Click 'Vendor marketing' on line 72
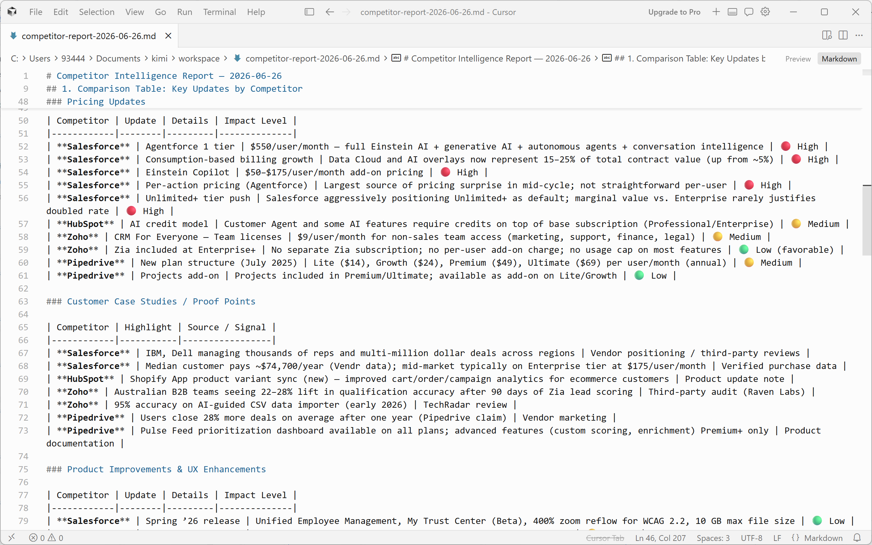The image size is (872, 545). point(564,418)
